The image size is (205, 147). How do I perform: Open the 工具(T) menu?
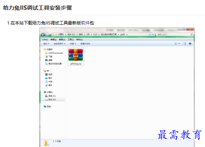tap(71, 40)
